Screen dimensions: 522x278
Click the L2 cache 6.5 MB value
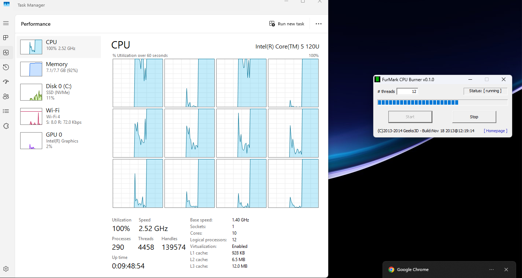pyautogui.click(x=238, y=260)
